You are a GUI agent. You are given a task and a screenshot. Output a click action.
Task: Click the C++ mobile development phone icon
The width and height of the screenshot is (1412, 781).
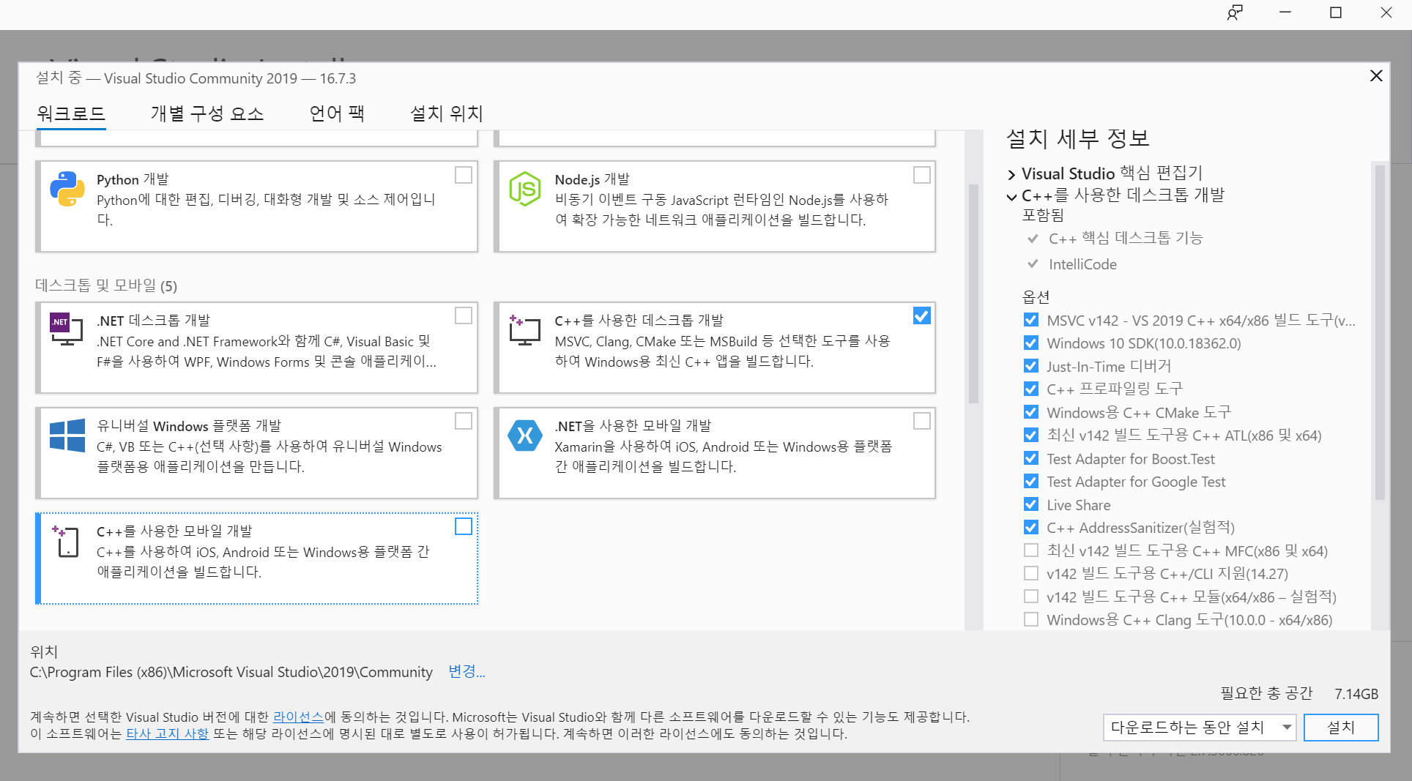click(66, 541)
